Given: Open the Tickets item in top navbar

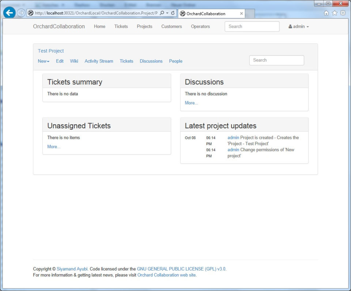Looking at the screenshot, I should click(x=121, y=26).
